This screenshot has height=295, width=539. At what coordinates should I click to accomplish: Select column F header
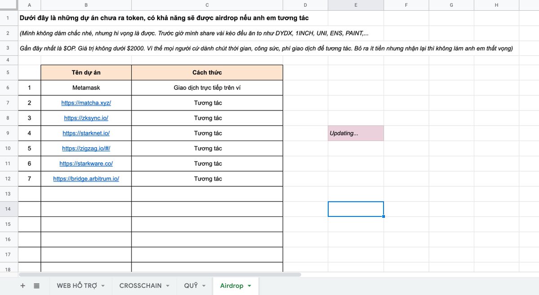[x=406, y=5]
